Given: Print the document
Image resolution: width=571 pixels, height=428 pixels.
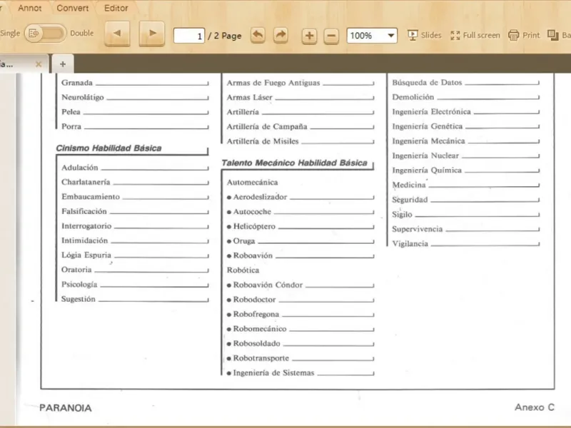Looking at the screenshot, I should coord(524,35).
